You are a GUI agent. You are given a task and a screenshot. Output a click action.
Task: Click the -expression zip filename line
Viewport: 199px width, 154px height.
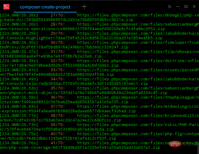pos(68,111)
